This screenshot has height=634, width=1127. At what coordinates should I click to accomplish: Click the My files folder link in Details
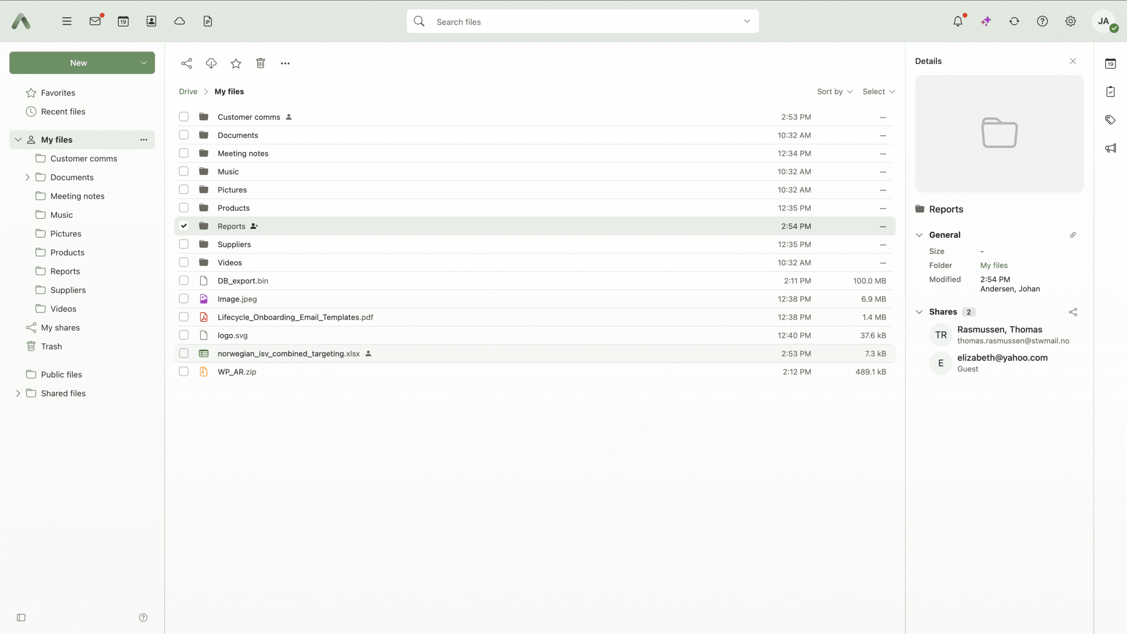pyautogui.click(x=994, y=265)
